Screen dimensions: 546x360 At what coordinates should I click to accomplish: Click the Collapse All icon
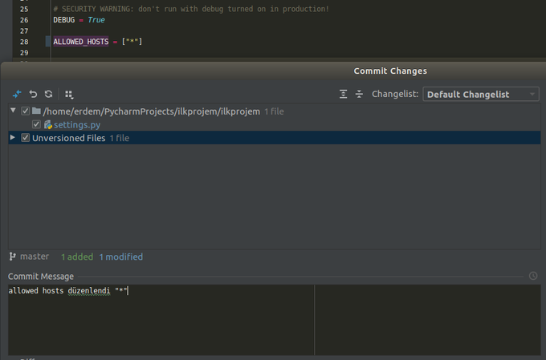point(359,94)
